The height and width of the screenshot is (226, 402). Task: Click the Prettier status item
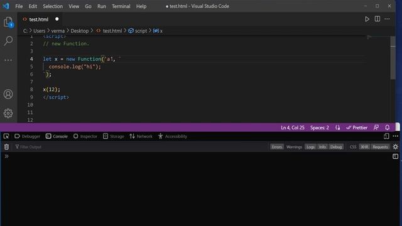(357, 127)
